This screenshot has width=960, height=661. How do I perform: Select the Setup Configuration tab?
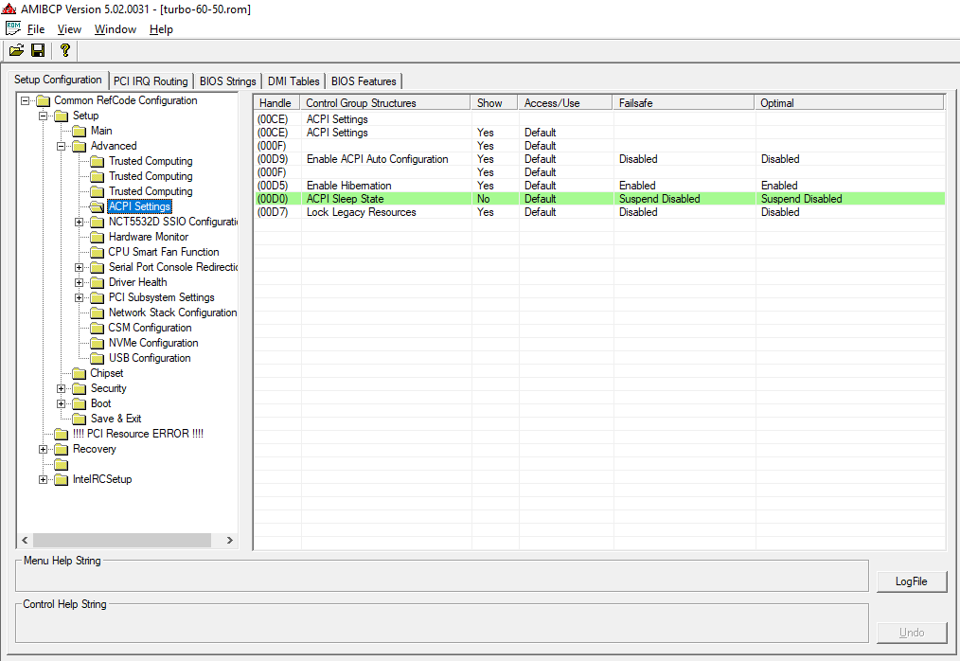(58, 80)
